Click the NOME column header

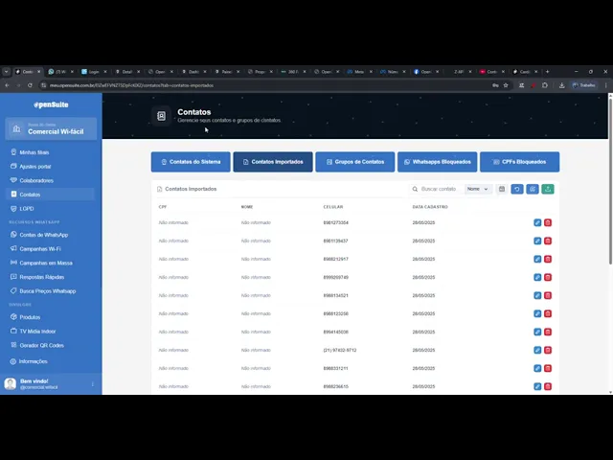(x=247, y=207)
